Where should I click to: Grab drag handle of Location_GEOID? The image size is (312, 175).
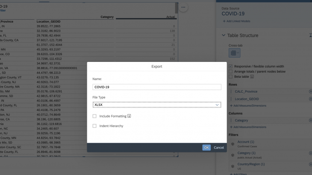tap(231, 99)
